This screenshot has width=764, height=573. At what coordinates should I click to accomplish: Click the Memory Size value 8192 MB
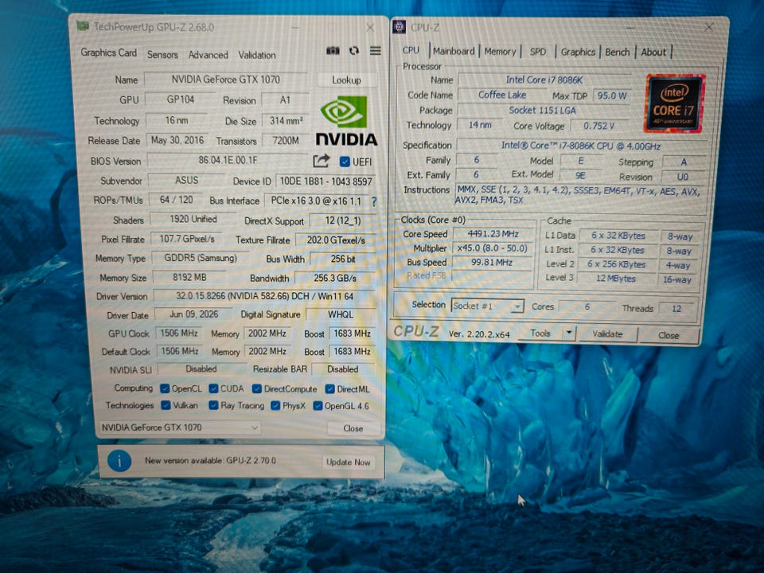click(189, 277)
